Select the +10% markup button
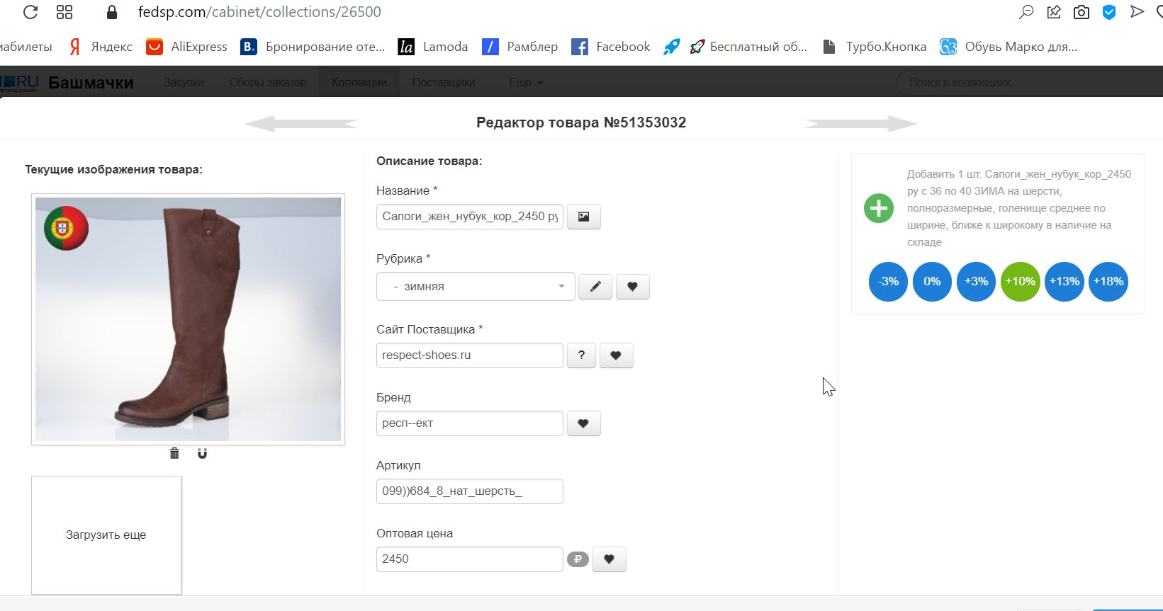Screen dimensions: 1163x611 click(1020, 281)
